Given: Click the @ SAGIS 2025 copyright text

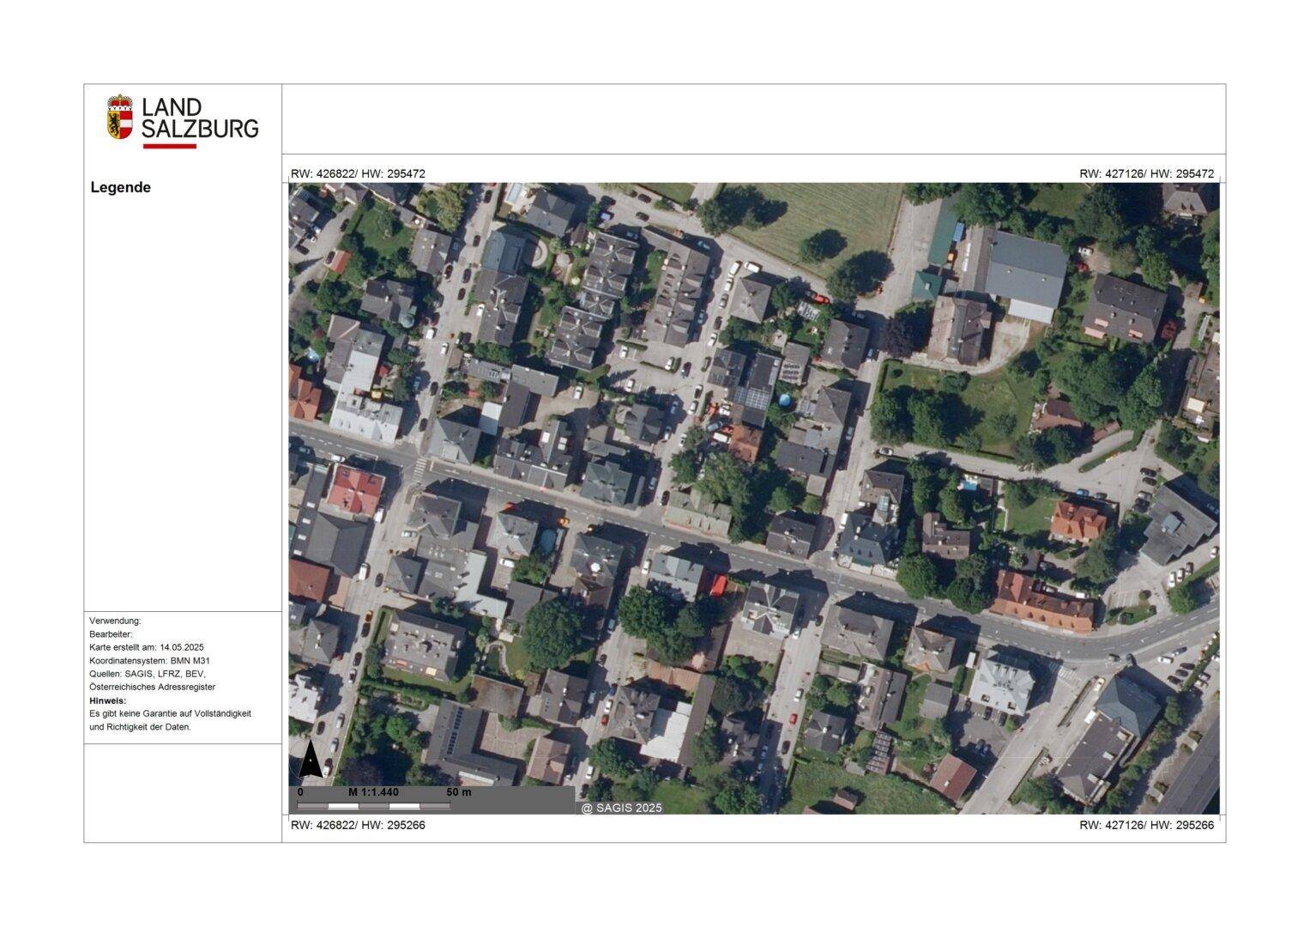Looking at the screenshot, I should [622, 808].
